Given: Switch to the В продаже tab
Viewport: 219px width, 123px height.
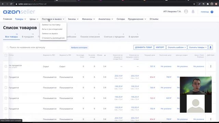Looking at the screenshot, I should (28, 37).
